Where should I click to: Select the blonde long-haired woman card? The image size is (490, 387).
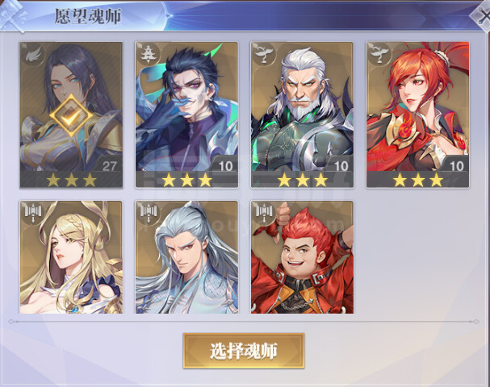click(71, 257)
